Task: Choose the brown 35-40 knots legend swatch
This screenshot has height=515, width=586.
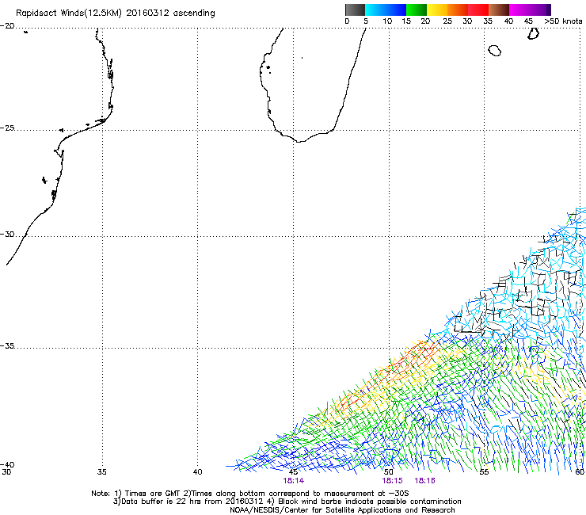Action: (x=499, y=10)
